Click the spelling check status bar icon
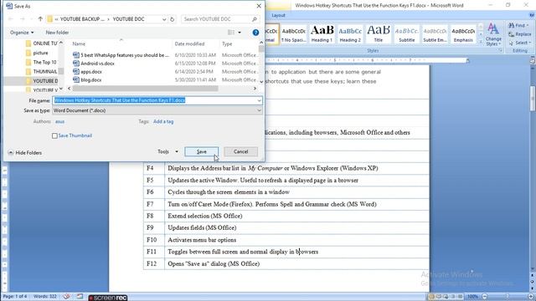 tap(67, 297)
